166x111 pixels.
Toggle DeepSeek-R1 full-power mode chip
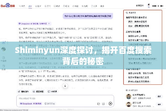pos(31,104)
